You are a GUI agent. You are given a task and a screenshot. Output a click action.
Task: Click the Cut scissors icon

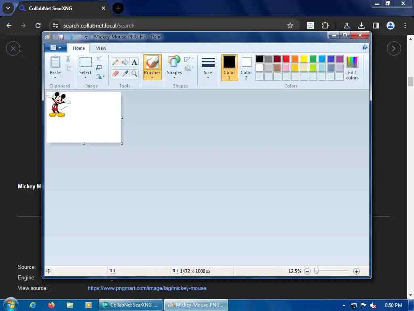click(x=68, y=59)
